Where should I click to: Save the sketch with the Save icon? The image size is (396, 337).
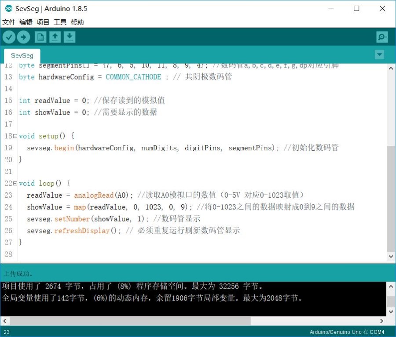tap(70, 37)
